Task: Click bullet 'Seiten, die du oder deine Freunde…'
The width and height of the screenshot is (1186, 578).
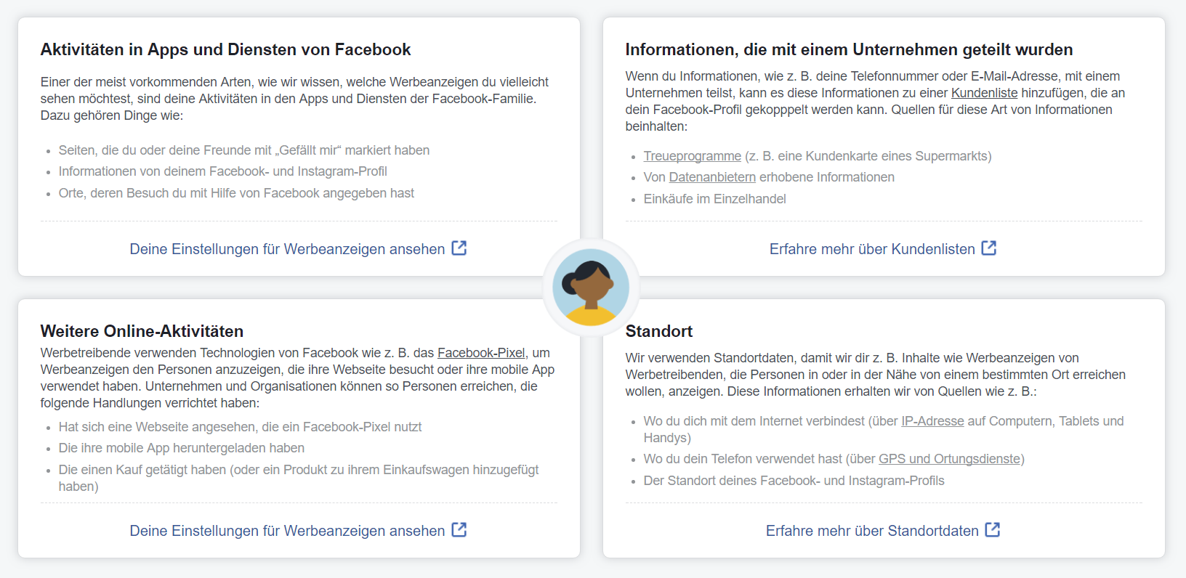Action: (x=244, y=150)
